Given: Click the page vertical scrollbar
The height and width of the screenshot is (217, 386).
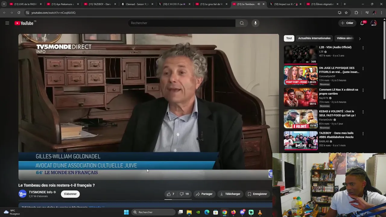Looking at the screenshot, I should pyautogui.click(x=384, y=60).
